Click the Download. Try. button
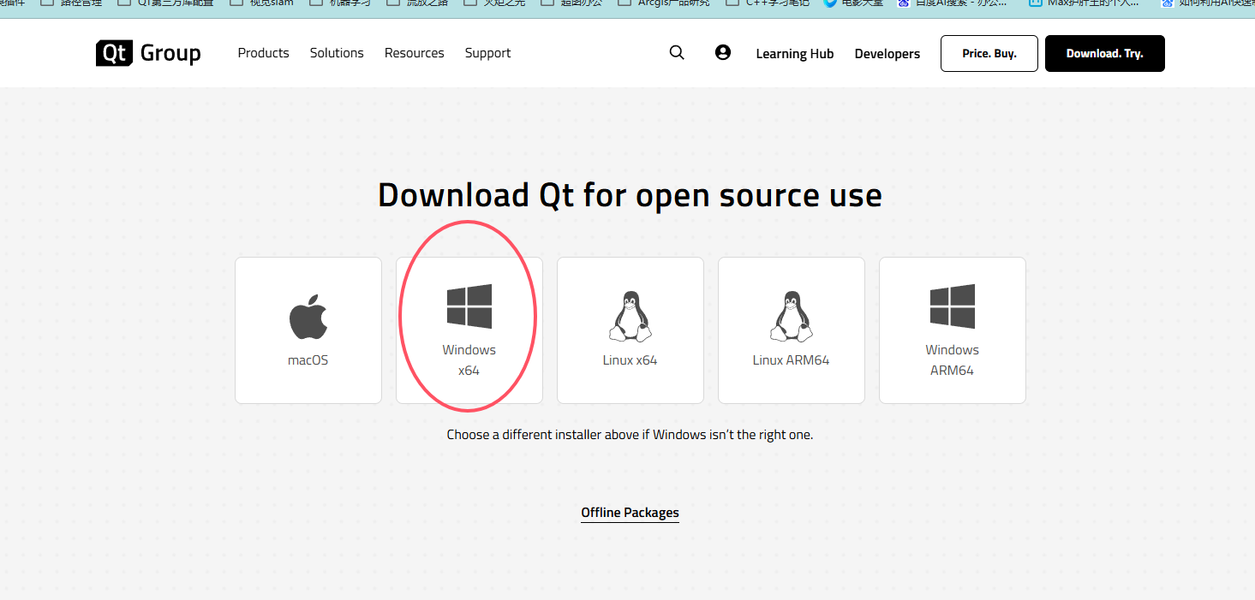The height and width of the screenshot is (600, 1255). pyautogui.click(x=1105, y=53)
